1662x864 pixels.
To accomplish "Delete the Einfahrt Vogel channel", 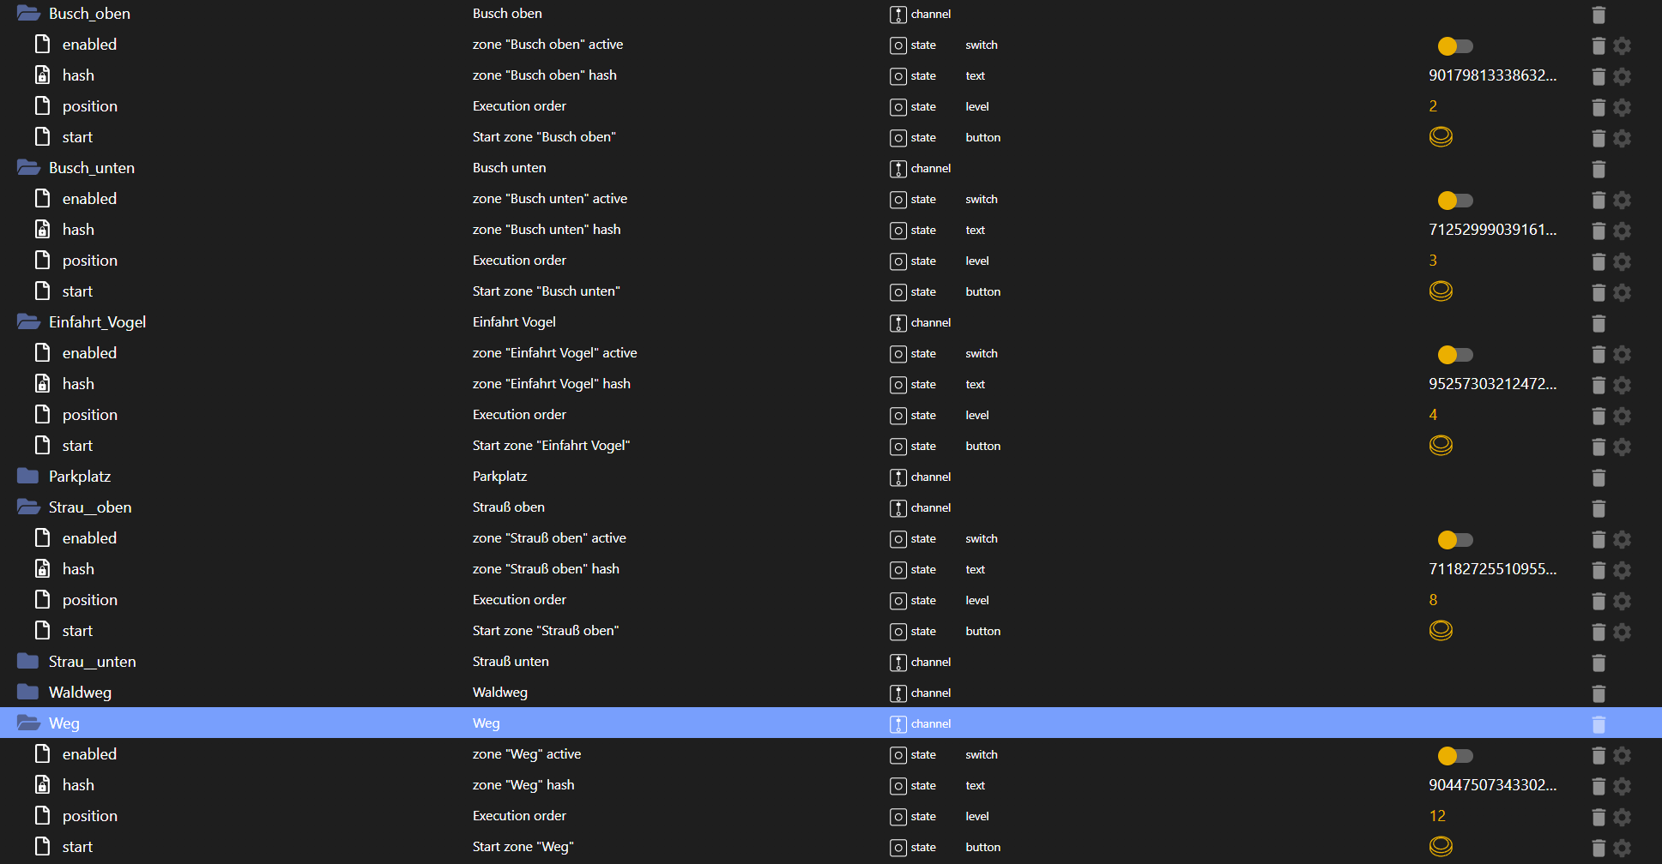I will point(1599,323).
